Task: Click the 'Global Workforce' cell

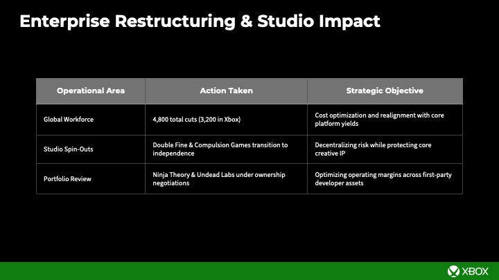Action: tap(91, 120)
